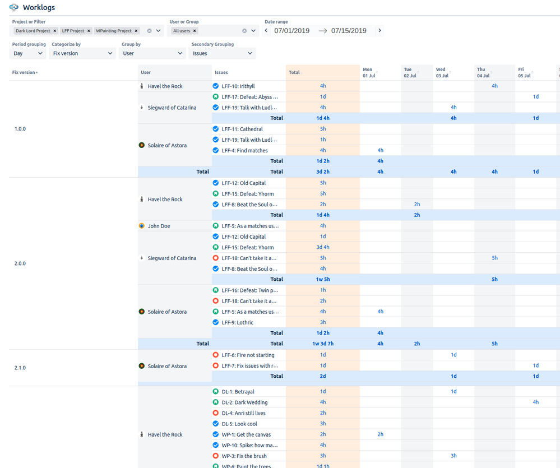The image size is (560, 468).
Task: Click the red bug icon beside LFF-6: Fire not starting
Action: coord(215,355)
